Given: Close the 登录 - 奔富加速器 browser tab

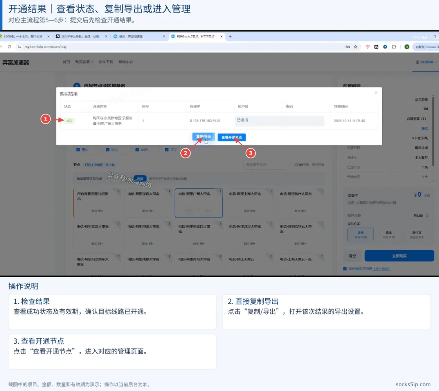Looking at the screenshot, I should [x=164, y=36].
